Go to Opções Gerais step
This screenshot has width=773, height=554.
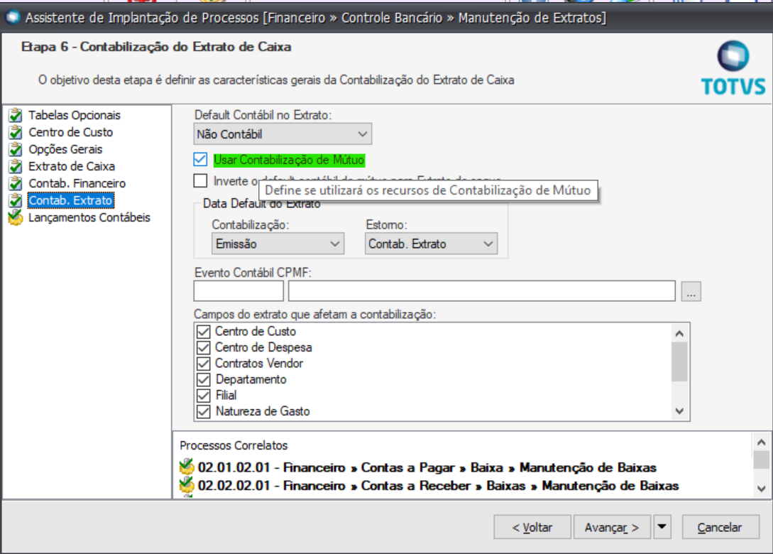click(65, 149)
